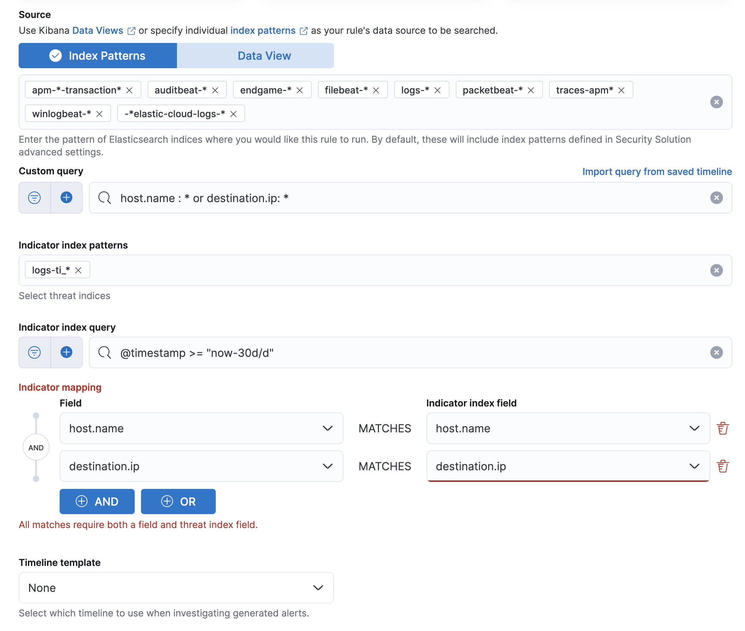Screen dimensions: 745x631
Task: Open the Data Views documentation link
Action: [x=97, y=31]
